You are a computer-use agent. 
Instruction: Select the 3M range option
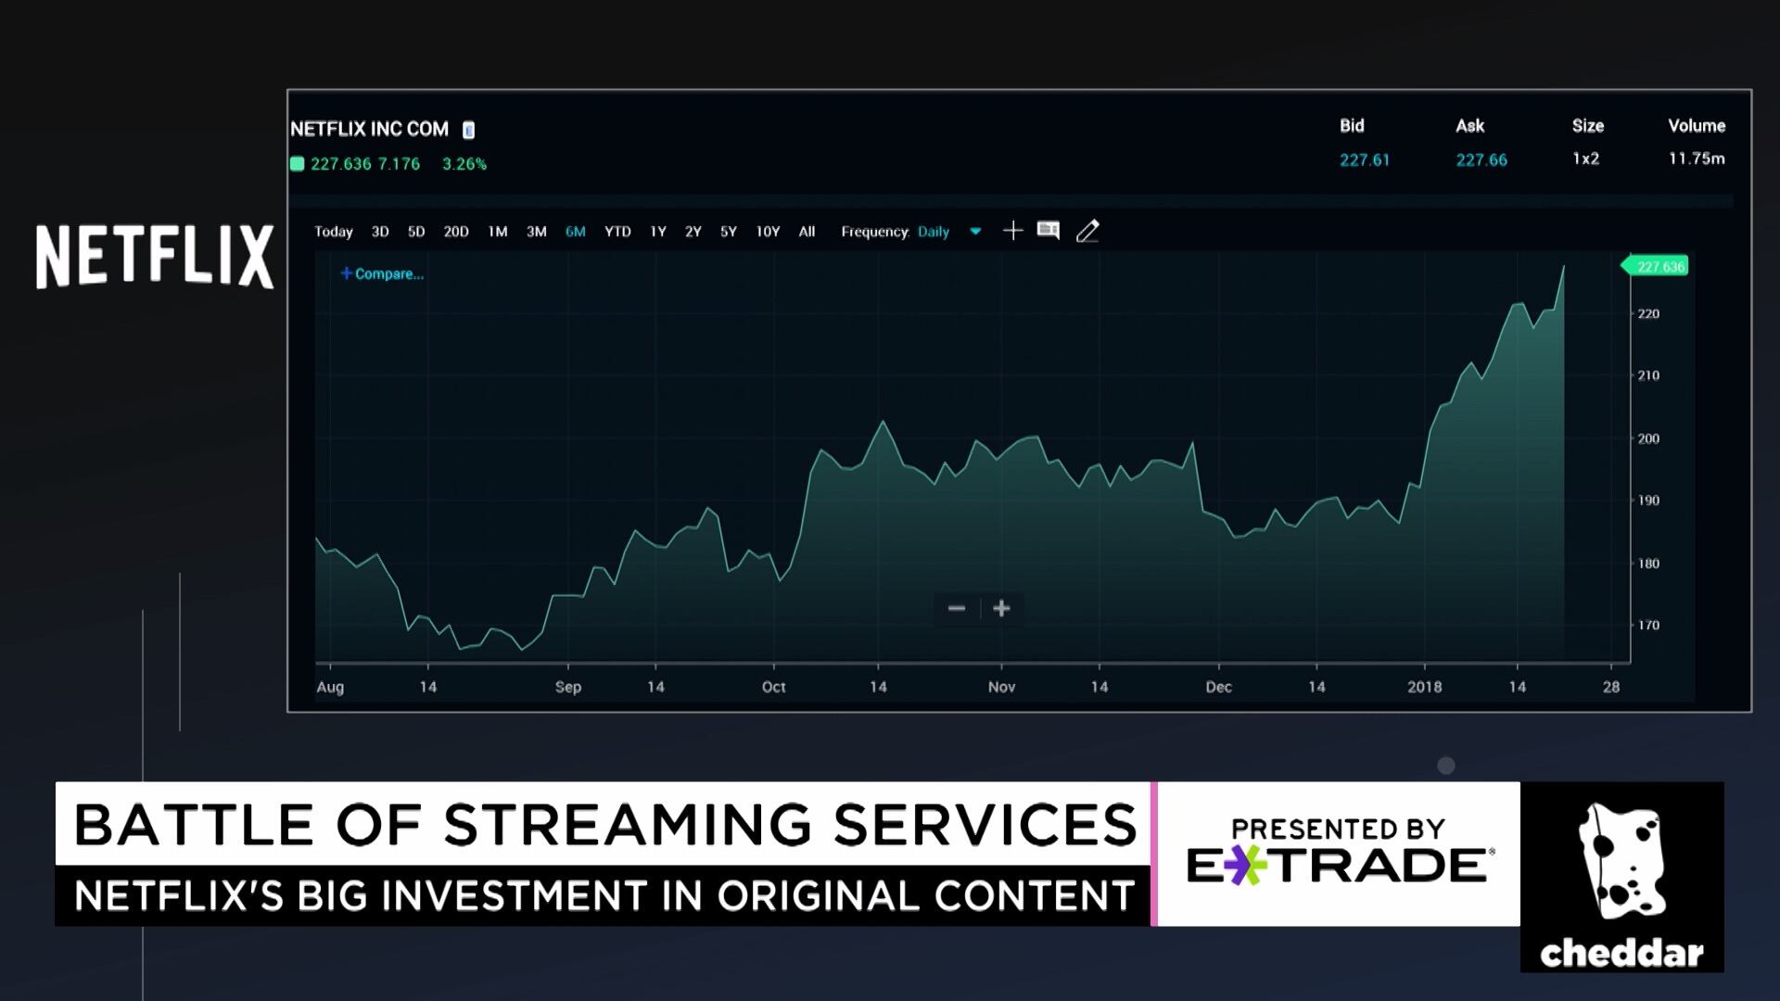[x=536, y=232]
